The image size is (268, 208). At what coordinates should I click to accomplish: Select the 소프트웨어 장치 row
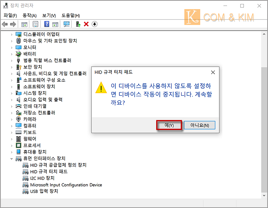[39, 87]
